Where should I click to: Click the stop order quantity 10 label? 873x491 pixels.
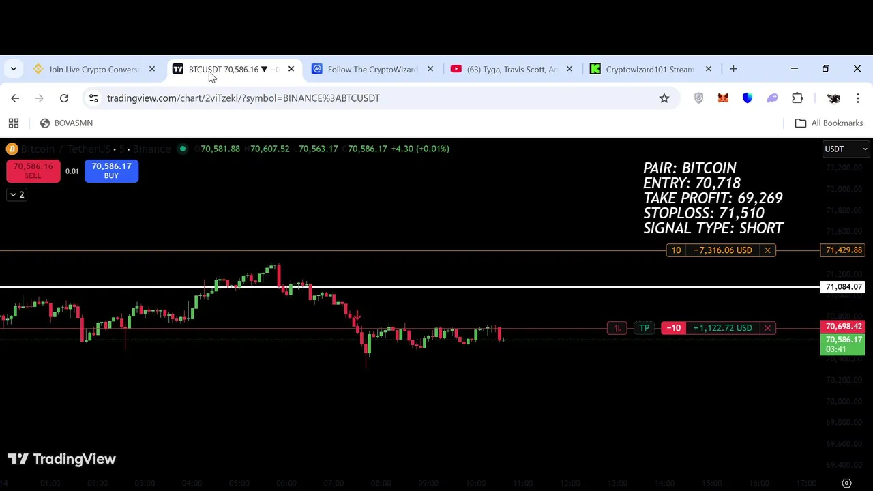click(676, 250)
